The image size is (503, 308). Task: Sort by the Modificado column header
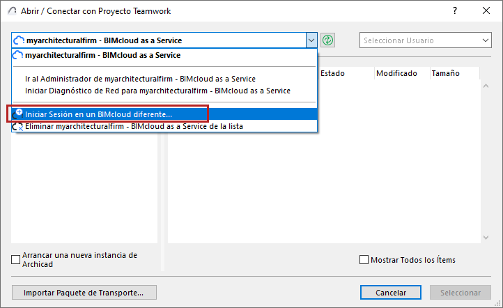tap(396, 73)
